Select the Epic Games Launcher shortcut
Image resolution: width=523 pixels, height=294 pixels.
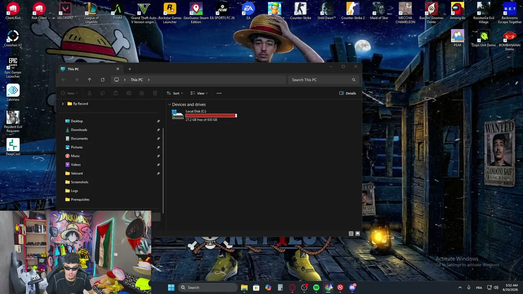pyautogui.click(x=13, y=68)
